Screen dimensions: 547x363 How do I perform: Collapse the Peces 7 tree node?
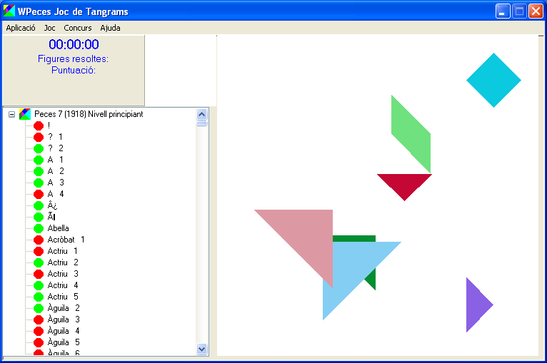pyautogui.click(x=11, y=114)
